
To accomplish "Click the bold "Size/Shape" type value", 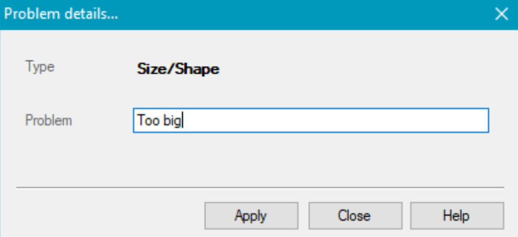I will coord(178,69).
